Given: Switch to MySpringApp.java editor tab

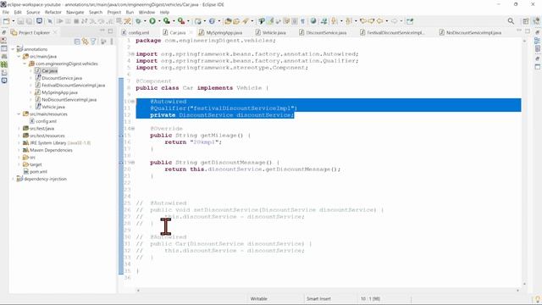Looking at the screenshot, I should click(220, 32).
